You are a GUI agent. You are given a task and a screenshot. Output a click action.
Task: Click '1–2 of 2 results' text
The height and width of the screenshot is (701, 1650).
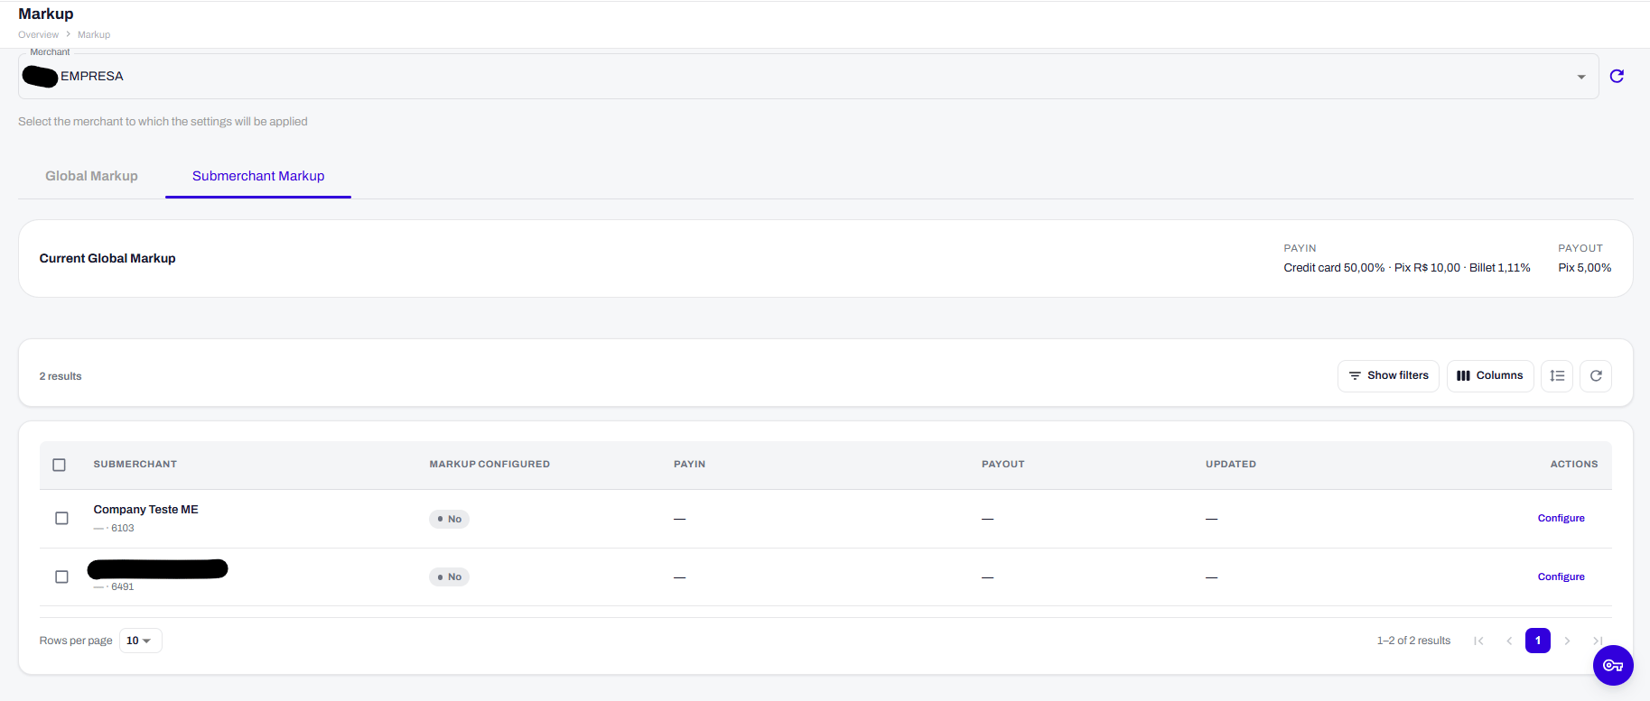(x=1413, y=641)
